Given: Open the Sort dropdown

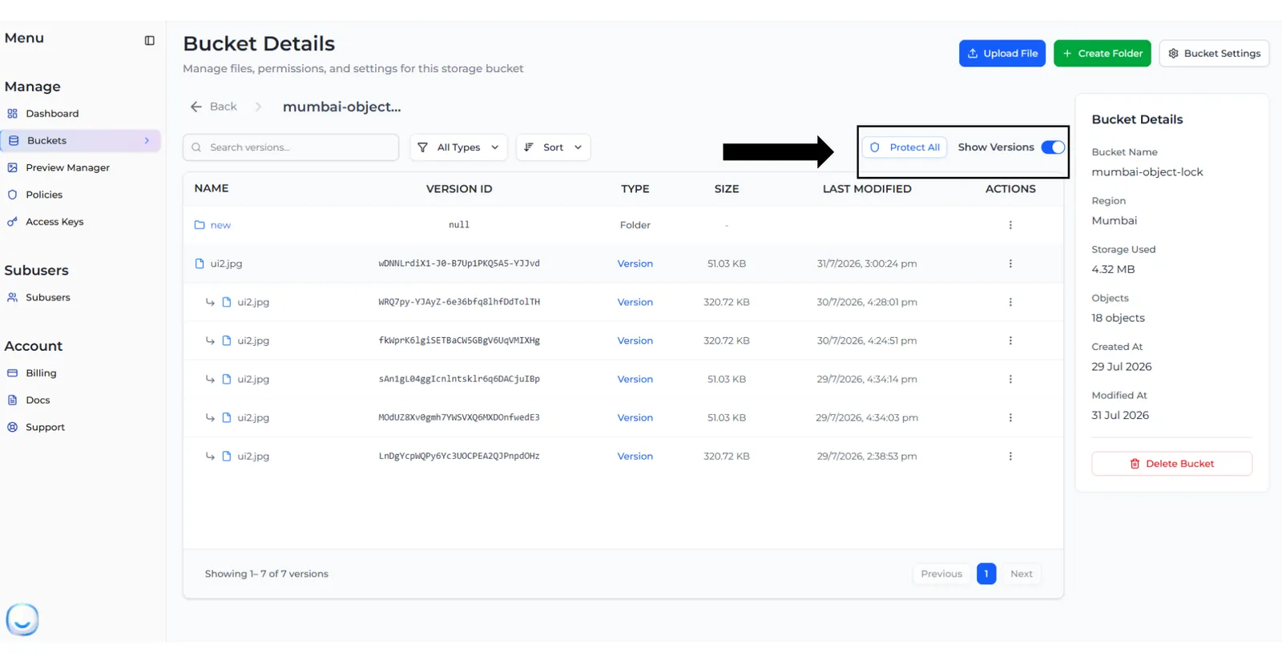Looking at the screenshot, I should pos(553,147).
